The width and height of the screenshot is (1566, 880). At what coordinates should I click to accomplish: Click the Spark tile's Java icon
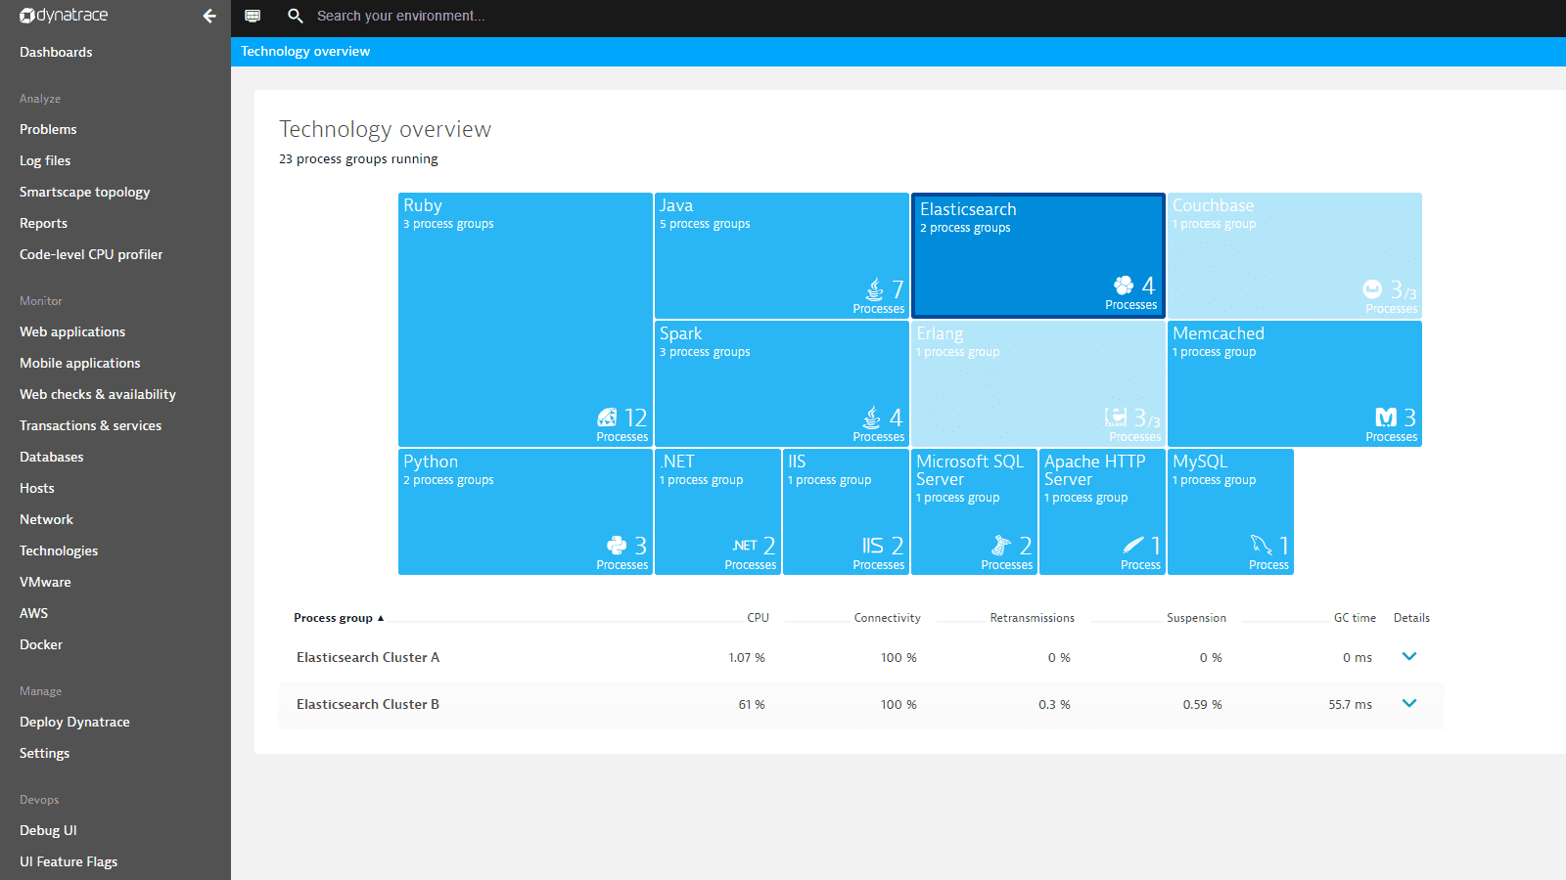(871, 418)
